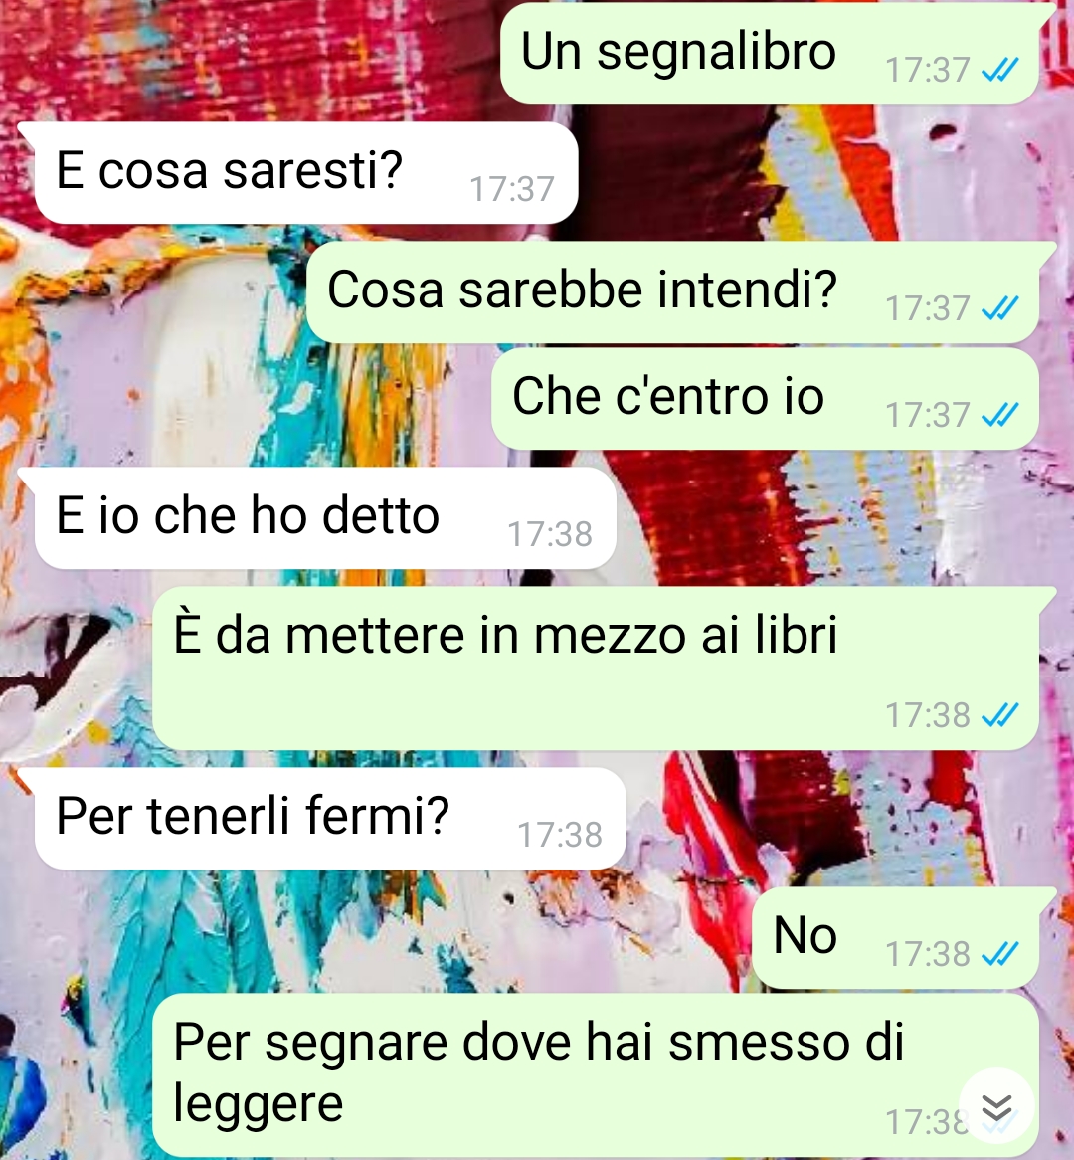Screen dimensions: 1074x1160
Task: Select the 'Per segnare dove hai smesso di leggere' message
Action: pos(596,1076)
